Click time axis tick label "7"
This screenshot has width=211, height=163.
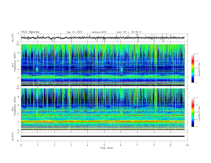click(137, 145)
